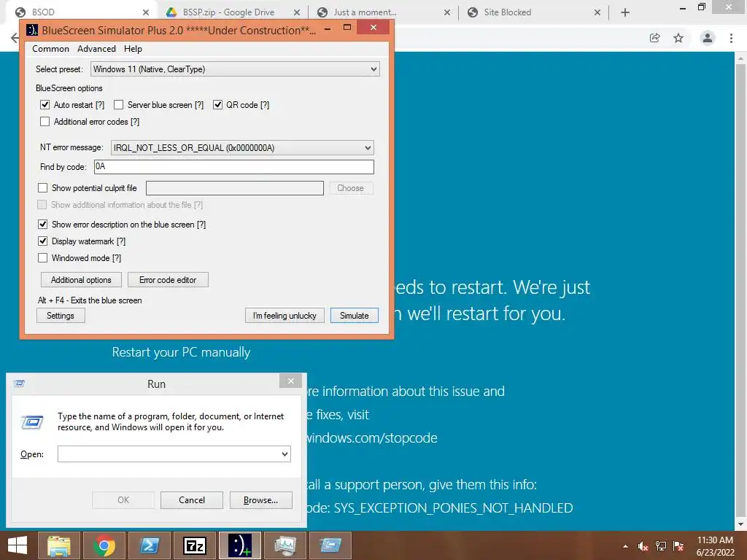Uncheck Display watermark

[42, 241]
